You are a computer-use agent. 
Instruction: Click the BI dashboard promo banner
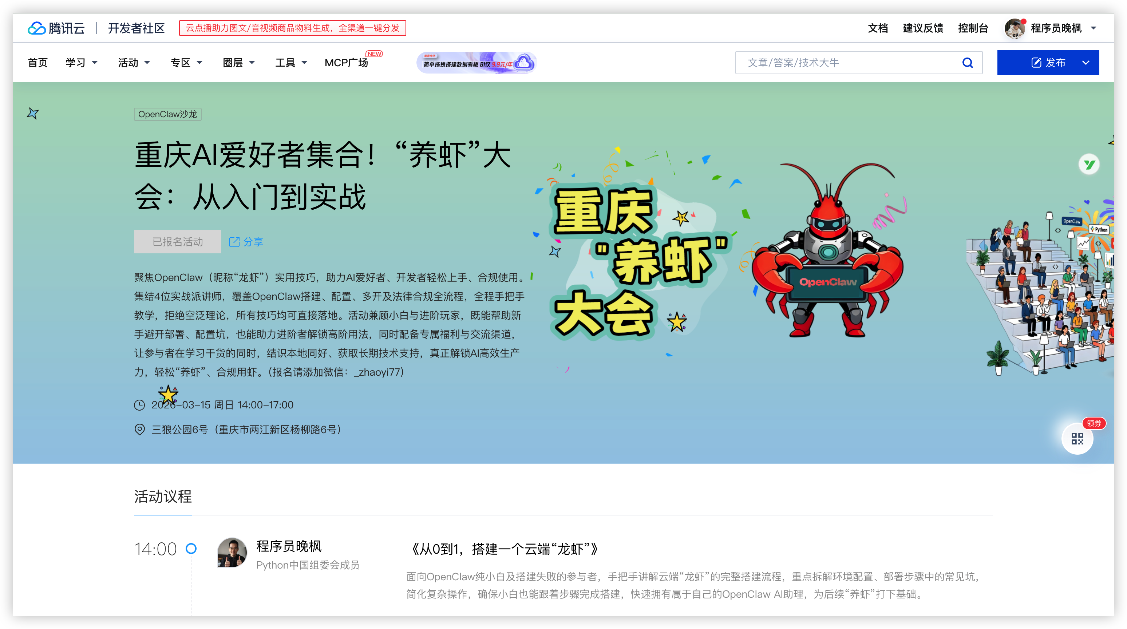click(476, 63)
